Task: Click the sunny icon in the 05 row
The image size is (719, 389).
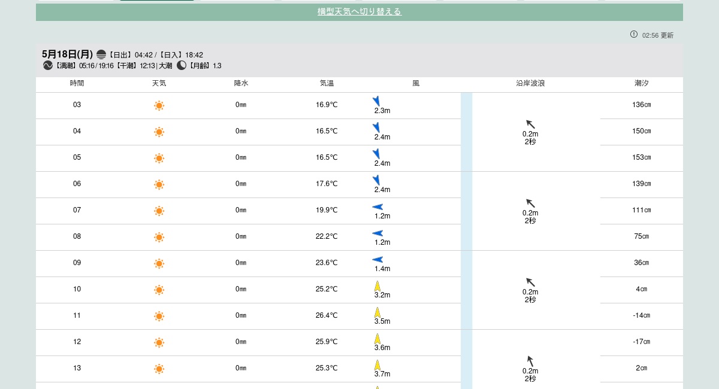Action: (159, 159)
